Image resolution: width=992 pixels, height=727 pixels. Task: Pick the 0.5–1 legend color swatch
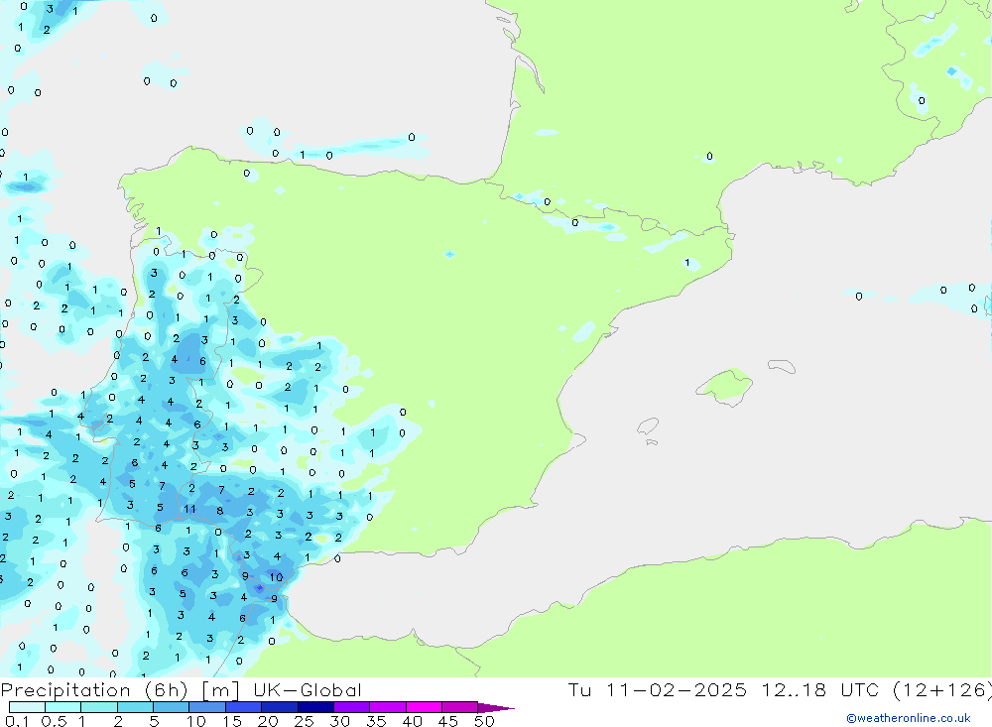coord(63,707)
